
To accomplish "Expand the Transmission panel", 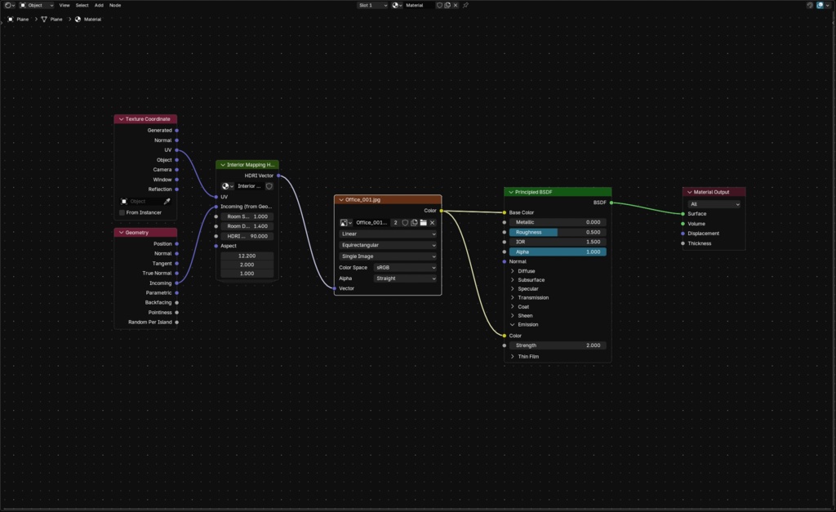I will [x=513, y=297].
